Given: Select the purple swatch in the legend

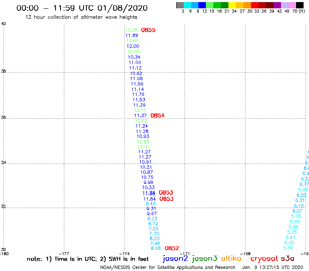Looking at the screenshot, I should coord(277,5).
